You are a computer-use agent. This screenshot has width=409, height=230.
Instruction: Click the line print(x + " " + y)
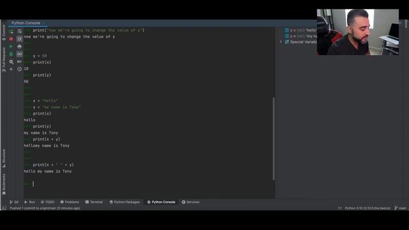[x=54, y=165]
